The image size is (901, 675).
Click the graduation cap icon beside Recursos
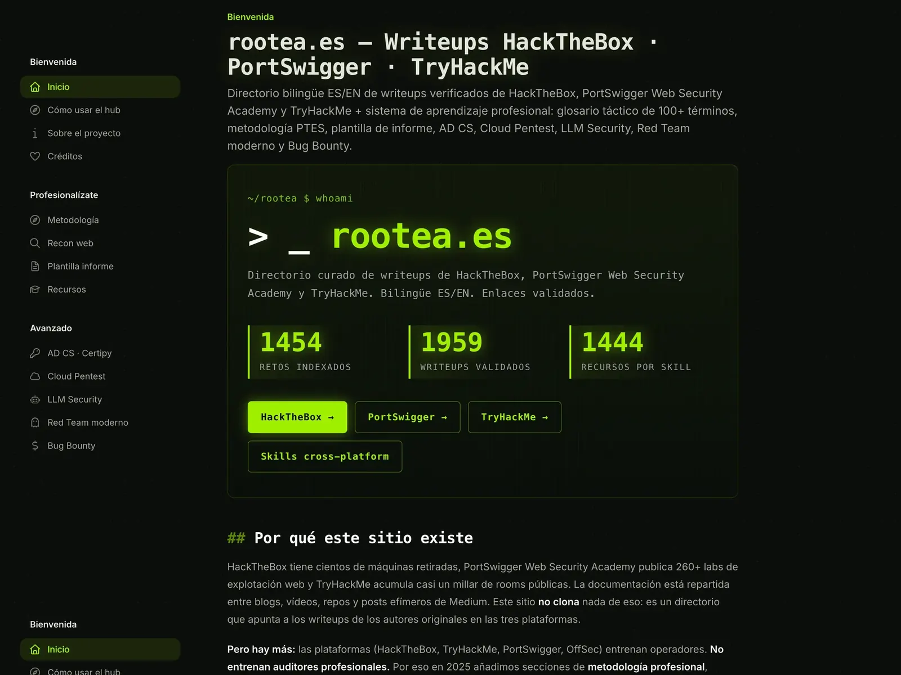point(35,289)
